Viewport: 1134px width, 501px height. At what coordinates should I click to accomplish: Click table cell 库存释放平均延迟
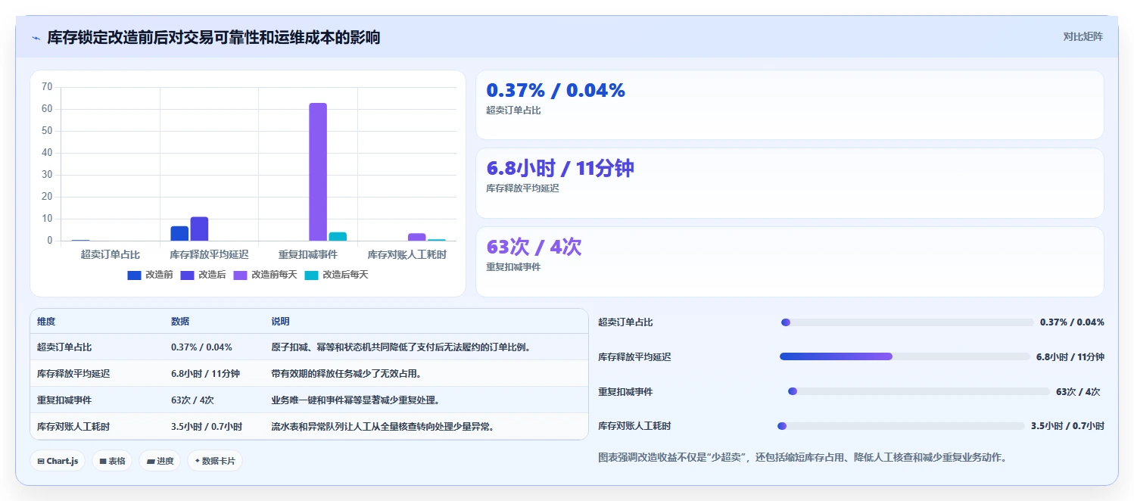pyautogui.click(x=73, y=374)
